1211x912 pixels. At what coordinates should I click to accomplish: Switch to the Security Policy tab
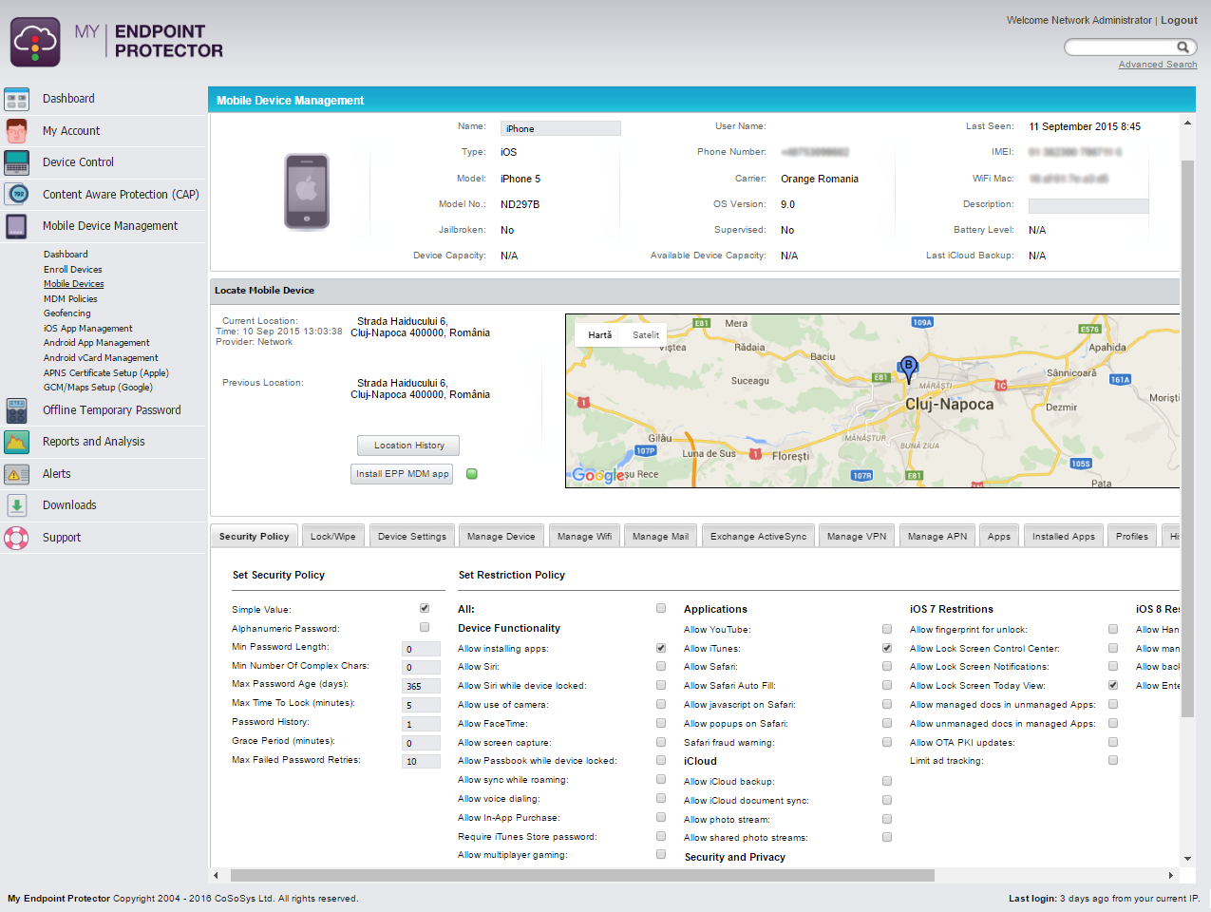pos(254,537)
